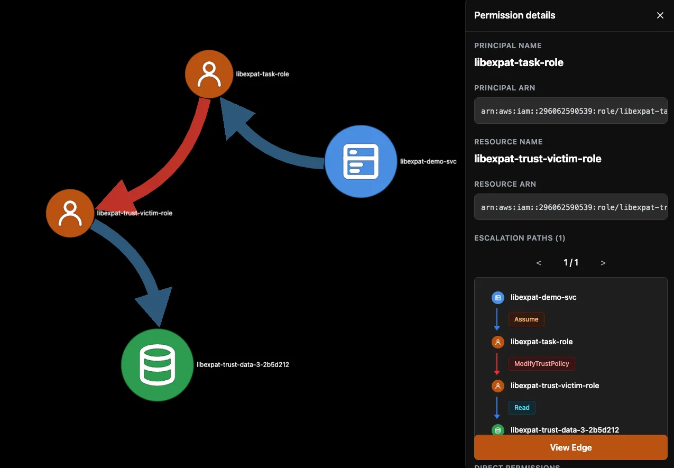674x468 pixels.
Task: Go to next escalation path
Action: (x=603, y=263)
